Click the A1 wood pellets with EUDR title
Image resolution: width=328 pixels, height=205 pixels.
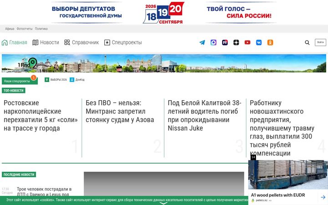pyautogui.click(x=278, y=195)
